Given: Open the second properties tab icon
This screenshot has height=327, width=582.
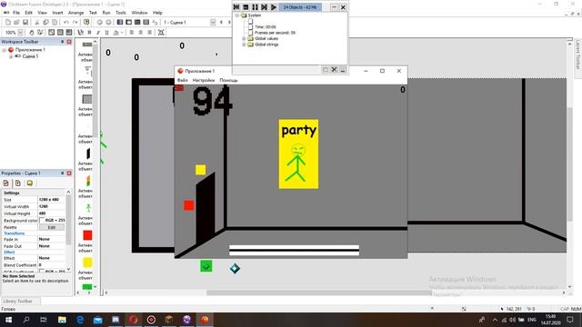Looking at the screenshot, I should click(x=18, y=183).
